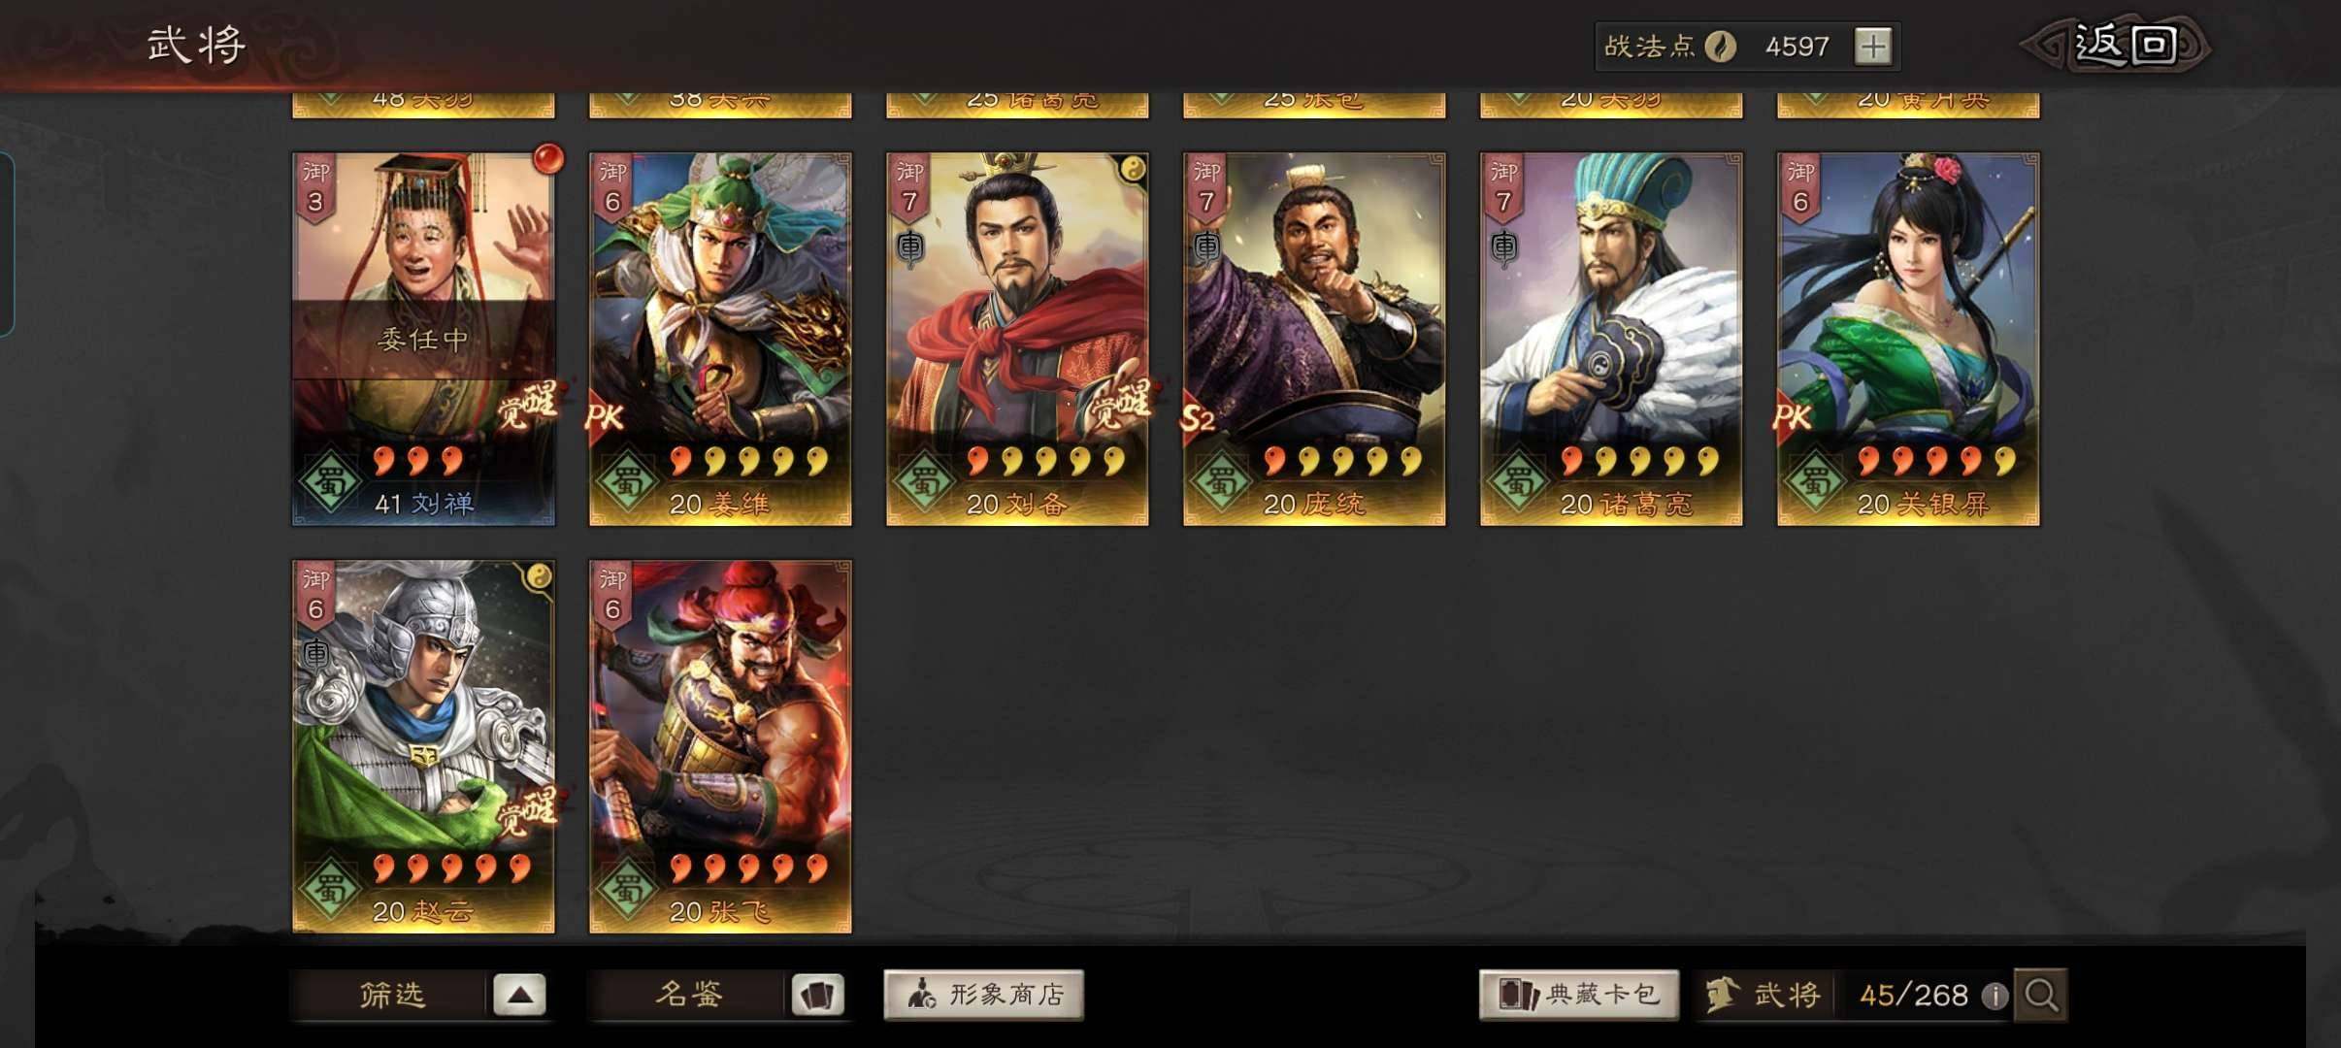Tap the magnifier search icon
Image resolution: width=2341 pixels, height=1048 pixels.
(x=2040, y=995)
